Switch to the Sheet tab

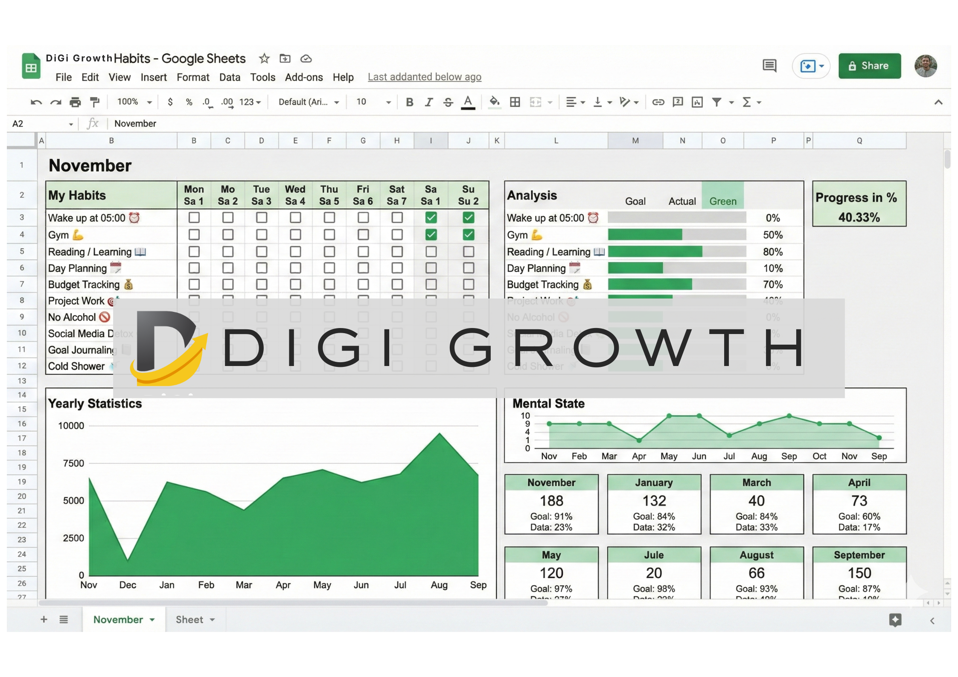click(x=189, y=619)
